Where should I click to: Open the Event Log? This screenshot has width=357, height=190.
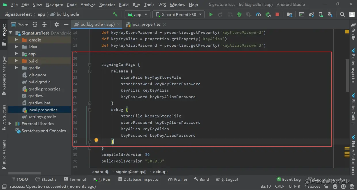pos(288,179)
